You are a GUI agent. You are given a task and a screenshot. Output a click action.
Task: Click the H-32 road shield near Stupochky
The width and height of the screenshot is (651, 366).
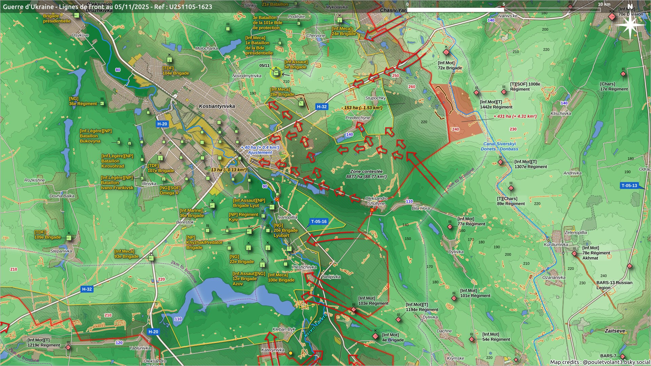coord(321,106)
